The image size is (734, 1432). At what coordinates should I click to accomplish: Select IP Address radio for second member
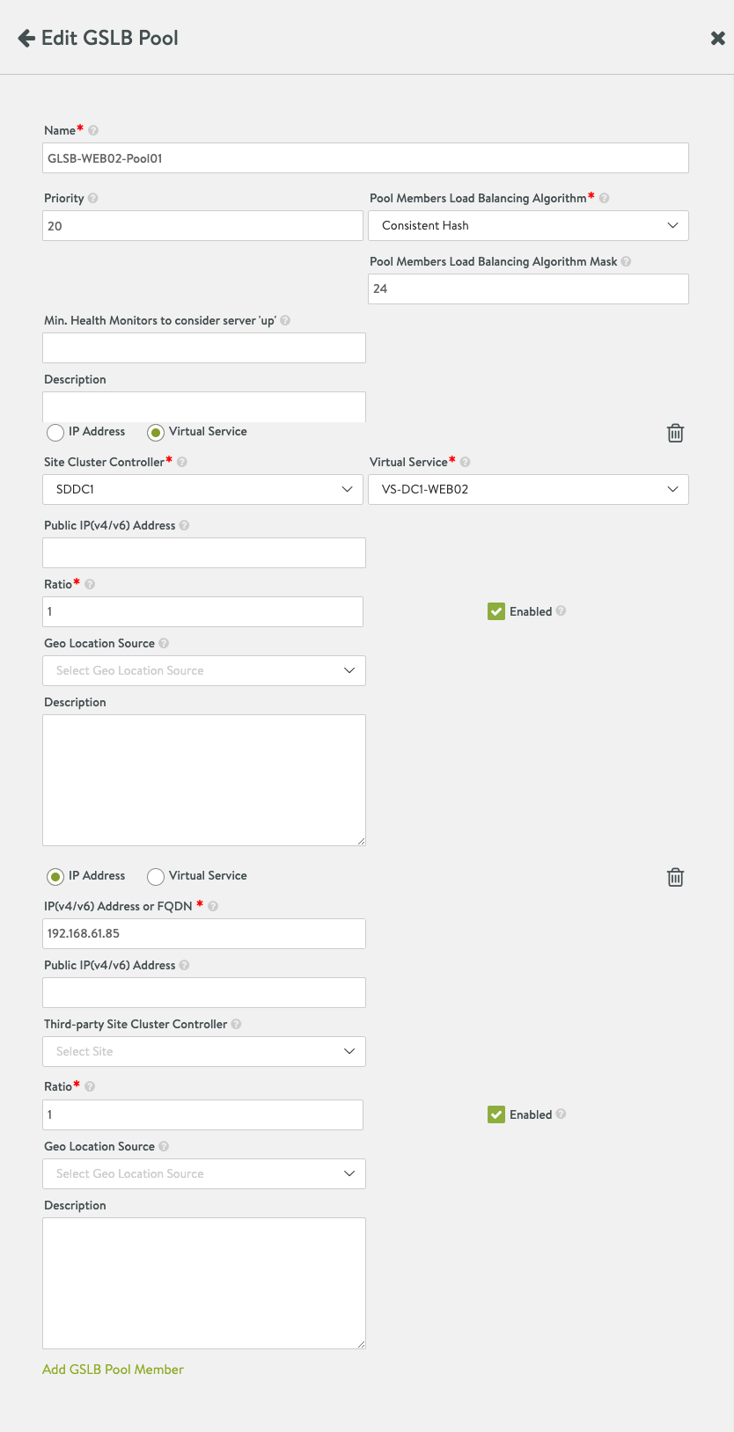pyautogui.click(x=55, y=876)
